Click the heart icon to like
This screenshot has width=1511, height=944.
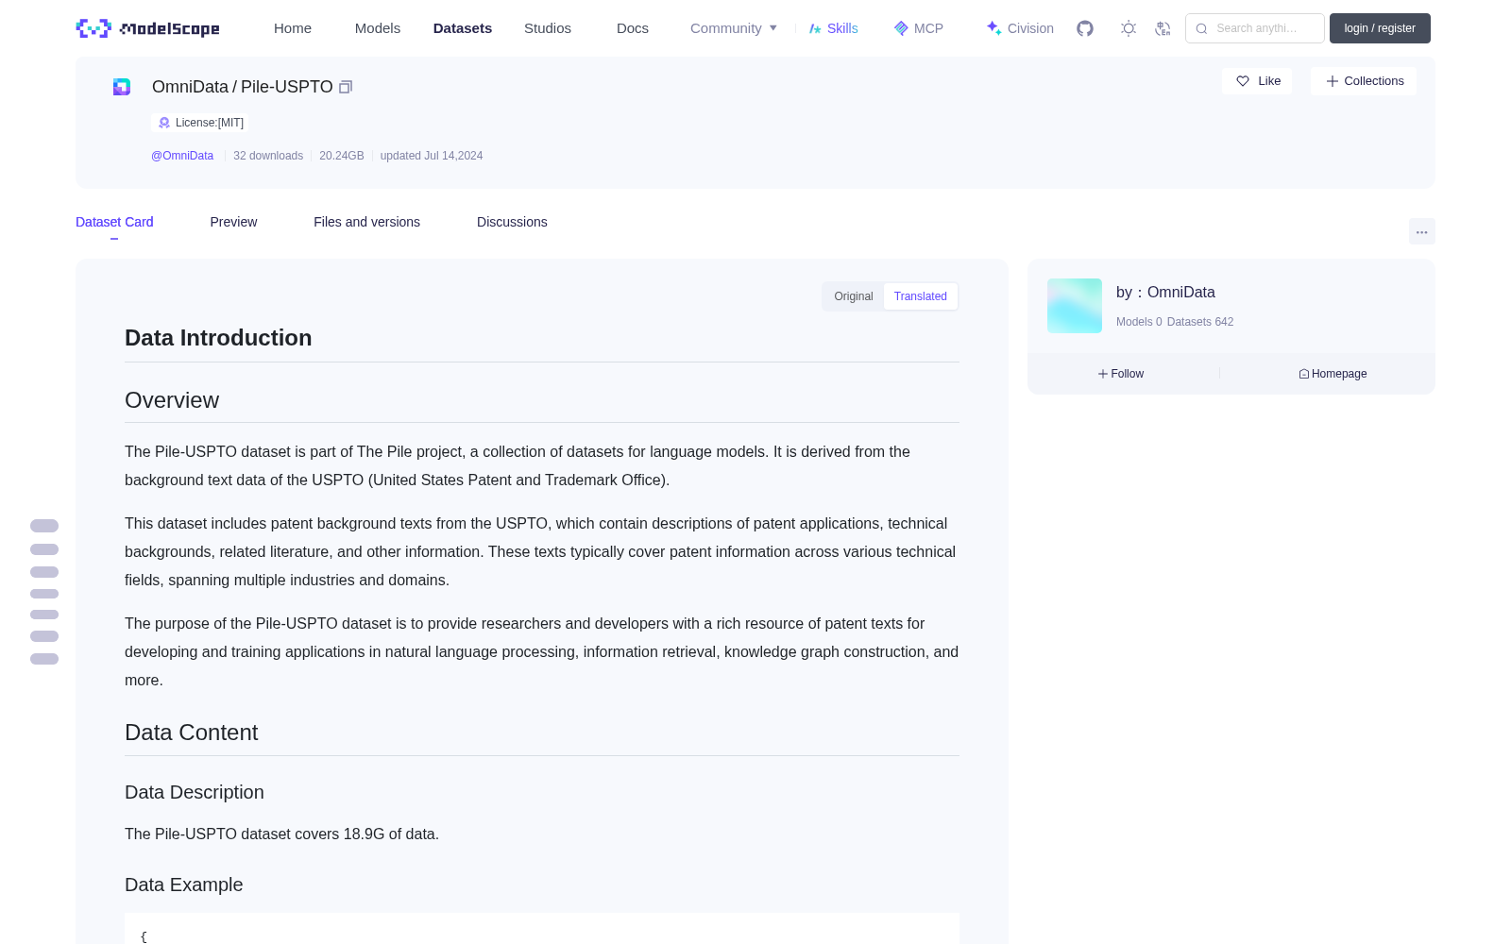point(1243,81)
